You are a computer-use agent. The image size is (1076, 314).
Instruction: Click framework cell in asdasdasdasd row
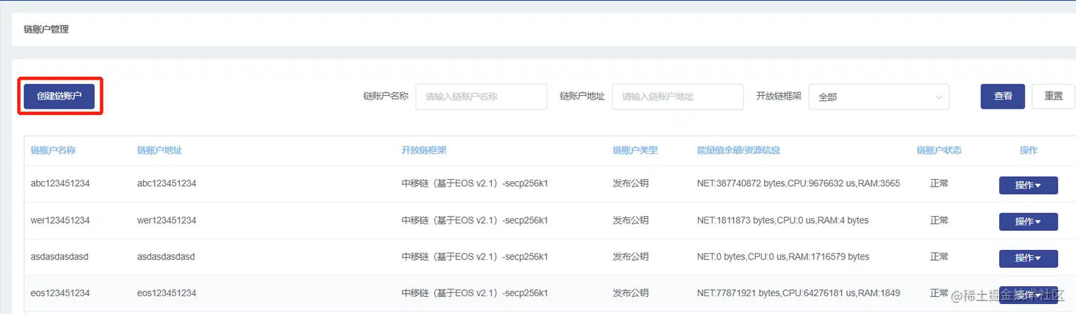coord(475,256)
